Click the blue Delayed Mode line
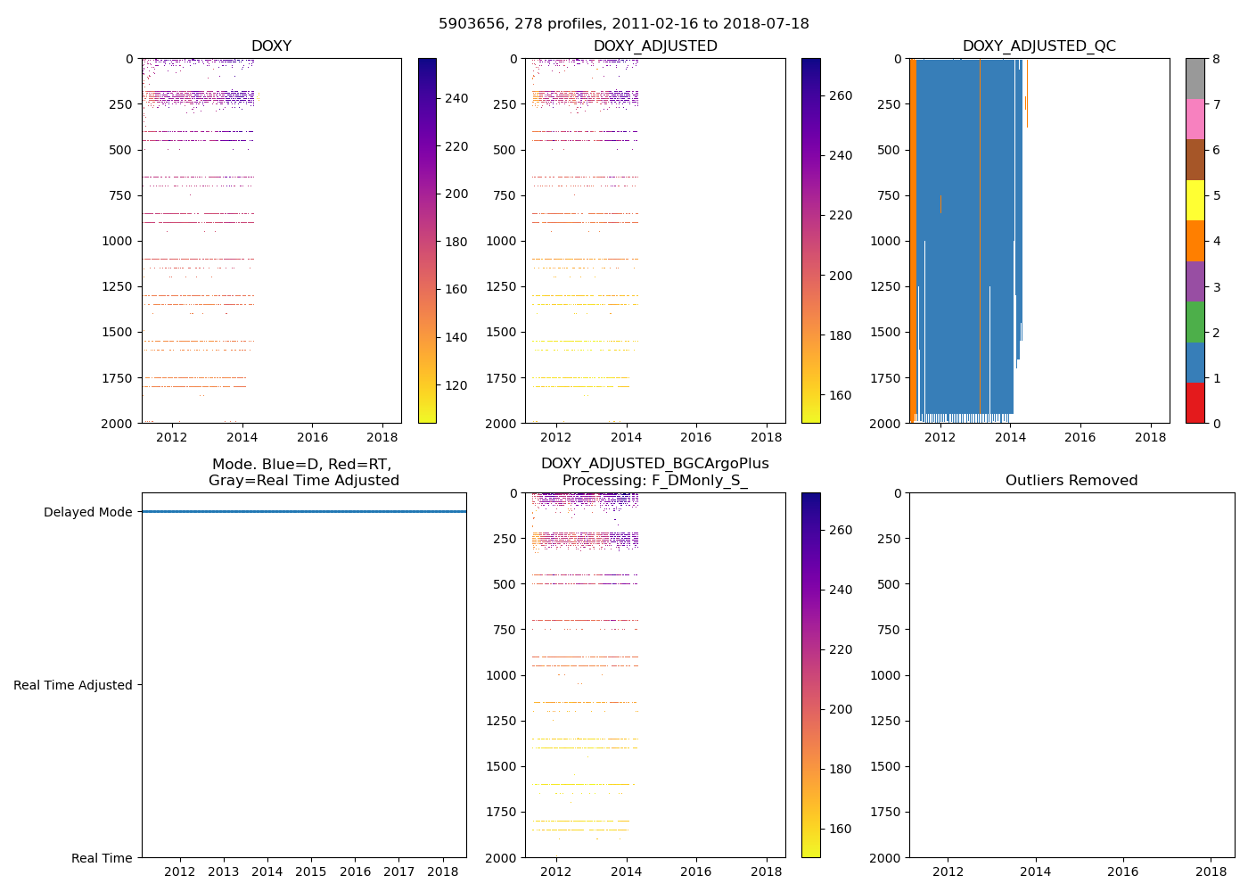Screen dimensions: 1248x892 click(303, 512)
